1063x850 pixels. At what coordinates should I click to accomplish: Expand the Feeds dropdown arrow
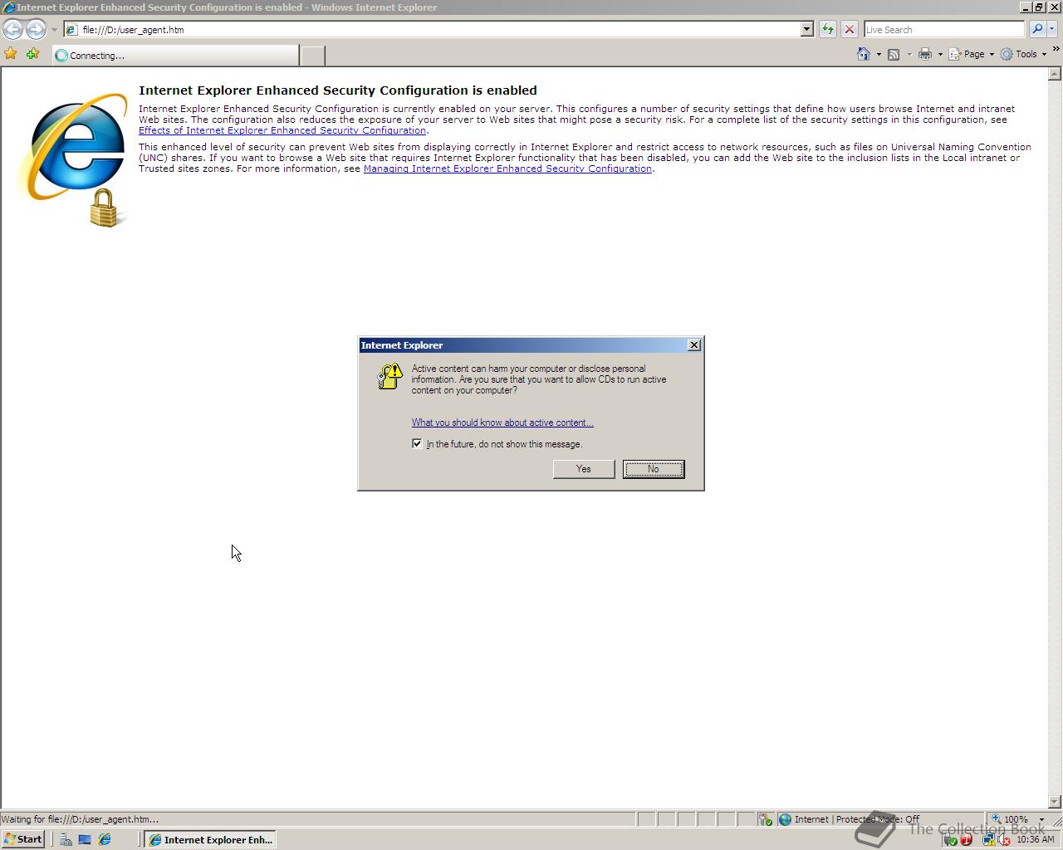tap(909, 54)
